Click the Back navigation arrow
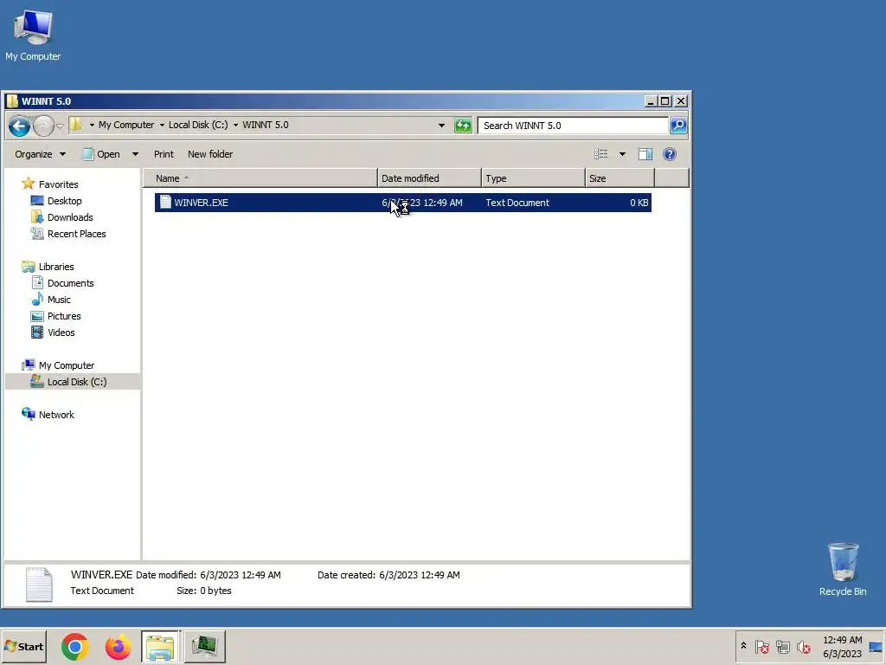 pyautogui.click(x=19, y=126)
